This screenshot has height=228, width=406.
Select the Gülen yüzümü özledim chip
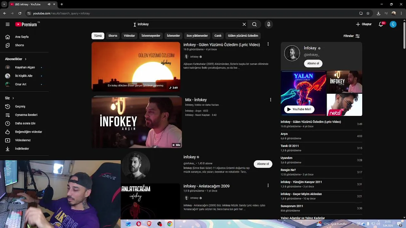243,36
